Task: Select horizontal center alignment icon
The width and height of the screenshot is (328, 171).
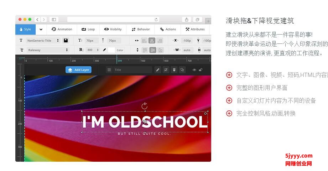Action: 152,41
